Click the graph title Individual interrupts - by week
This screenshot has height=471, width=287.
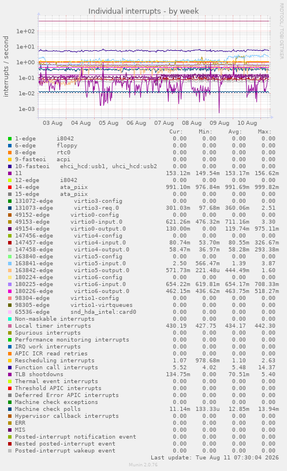coord(143,11)
